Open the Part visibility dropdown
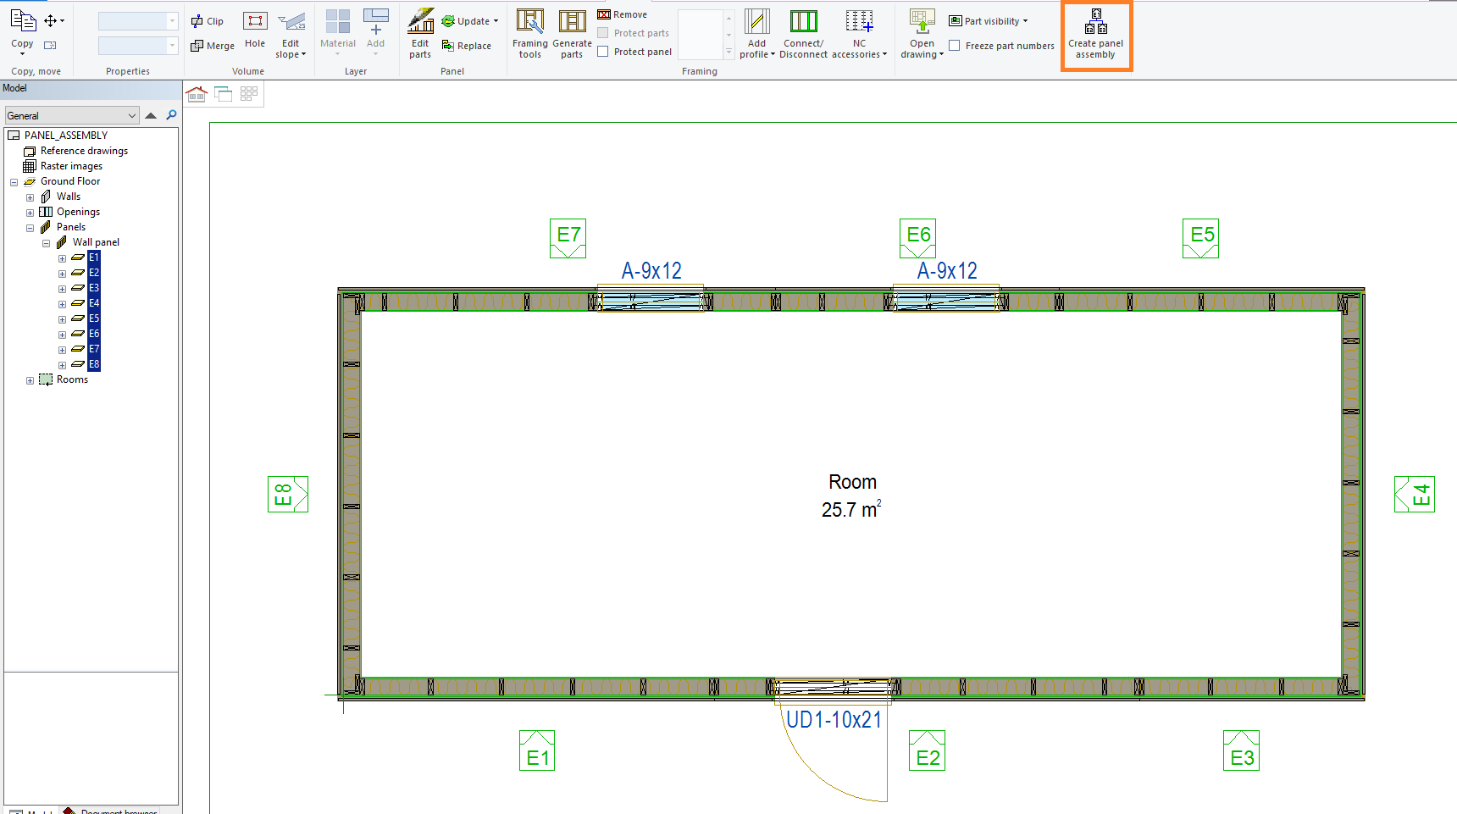The image size is (1457, 814). [x=989, y=21]
